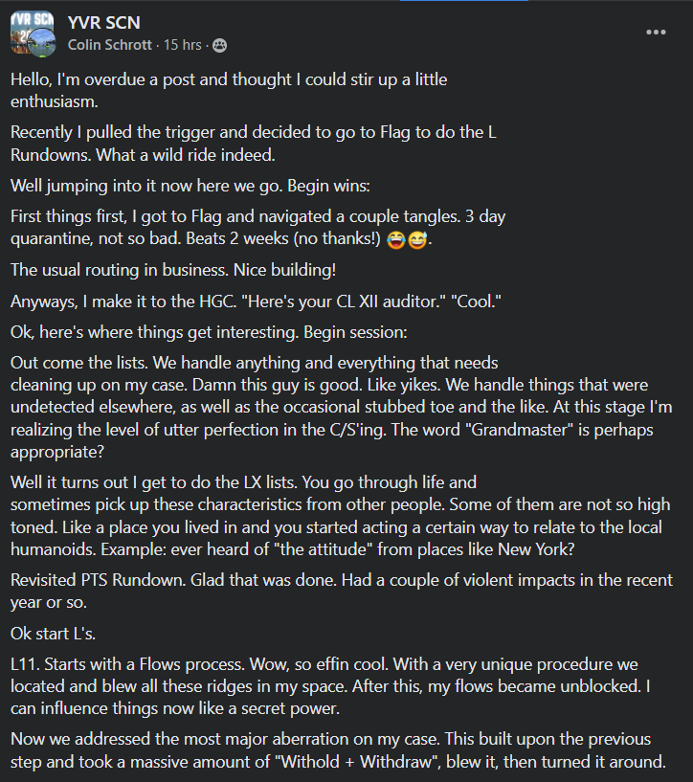Click the group members privacy icon
Image resolution: width=693 pixels, height=782 pixels.
click(219, 45)
